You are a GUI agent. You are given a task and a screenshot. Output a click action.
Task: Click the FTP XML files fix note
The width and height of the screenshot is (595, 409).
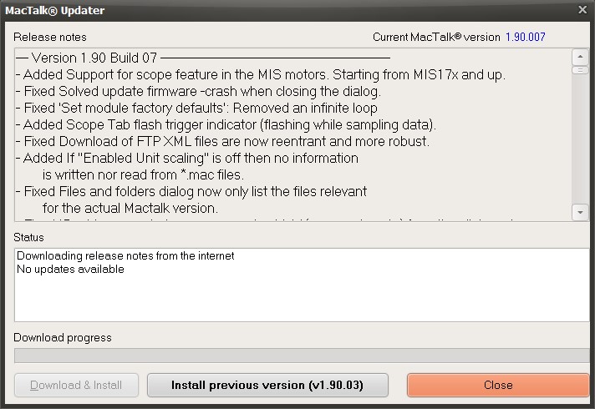[223, 141]
